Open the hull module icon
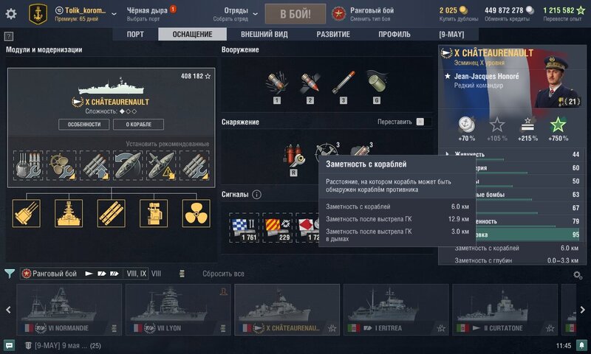 [69, 213]
